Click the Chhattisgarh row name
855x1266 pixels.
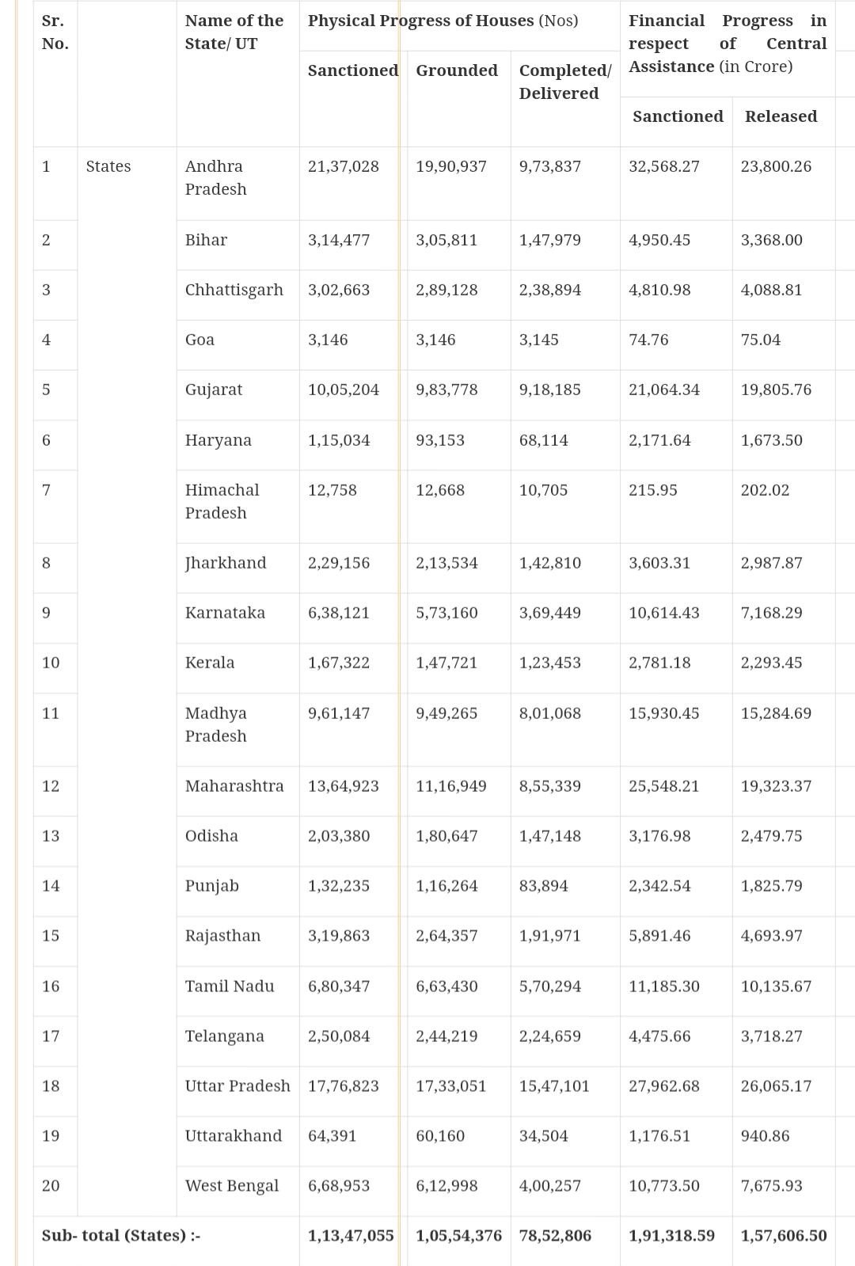pyautogui.click(x=234, y=290)
